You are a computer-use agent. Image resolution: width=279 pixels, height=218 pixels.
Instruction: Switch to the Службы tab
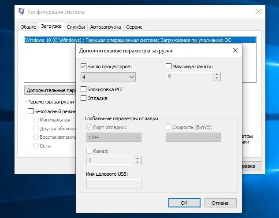(76, 27)
